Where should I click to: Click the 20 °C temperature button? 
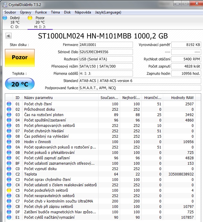point(20,84)
